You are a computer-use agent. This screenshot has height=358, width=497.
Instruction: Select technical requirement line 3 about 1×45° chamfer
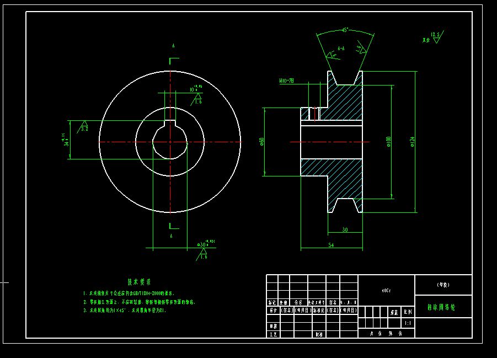125,310
